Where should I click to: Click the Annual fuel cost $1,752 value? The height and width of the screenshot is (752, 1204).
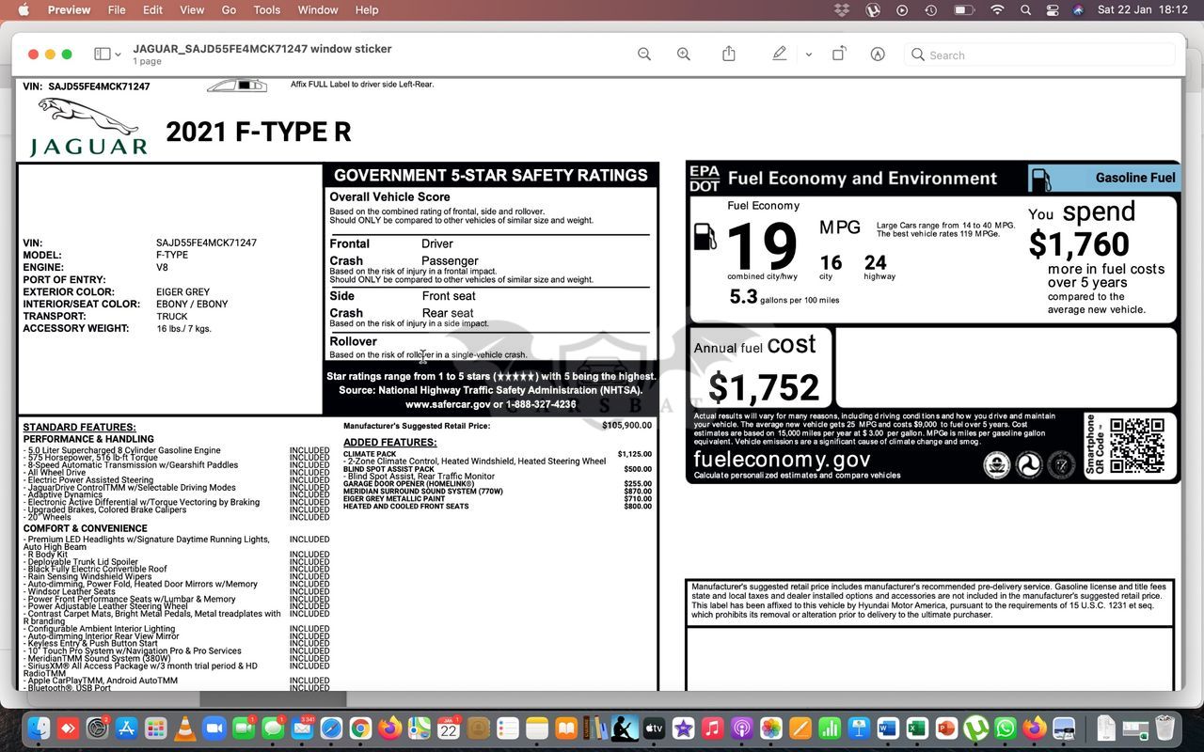click(x=764, y=387)
